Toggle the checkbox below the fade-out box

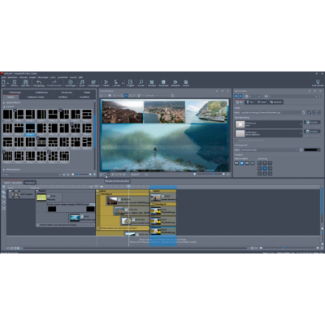(236, 141)
